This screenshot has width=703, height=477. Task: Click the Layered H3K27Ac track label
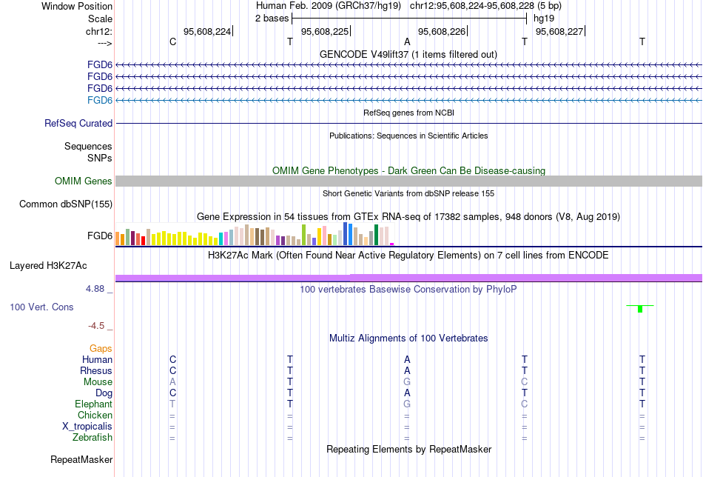(x=48, y=265)
